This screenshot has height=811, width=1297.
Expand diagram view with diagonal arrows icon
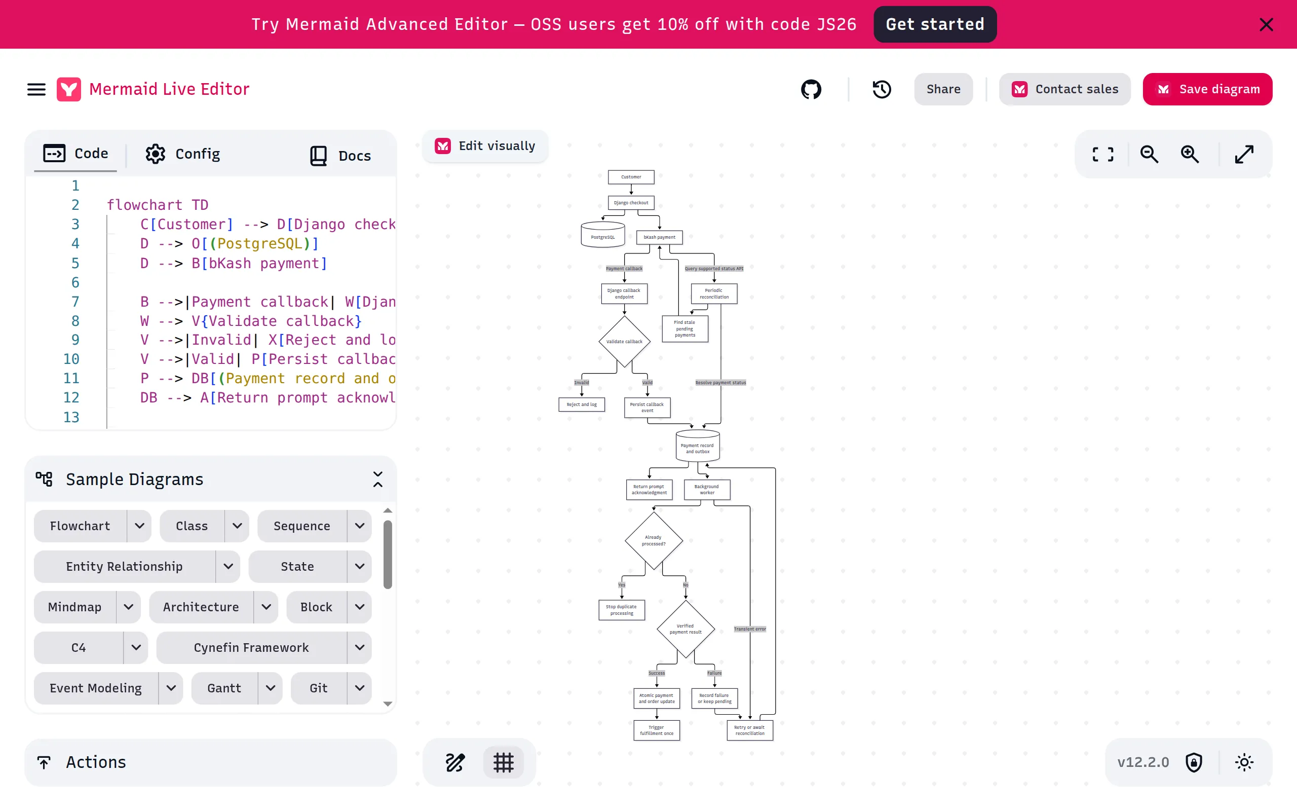tap(1244, 155)
